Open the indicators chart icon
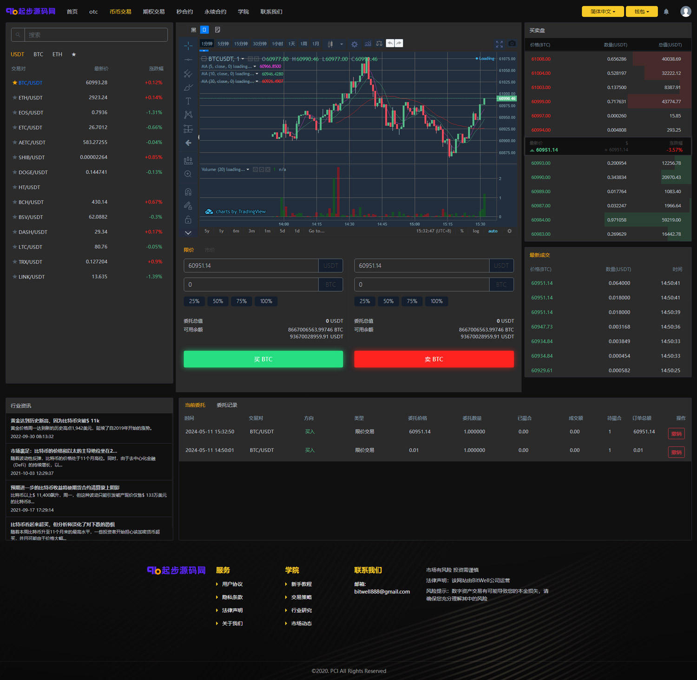Screen dimensions: 697x680 click(368, 44)
